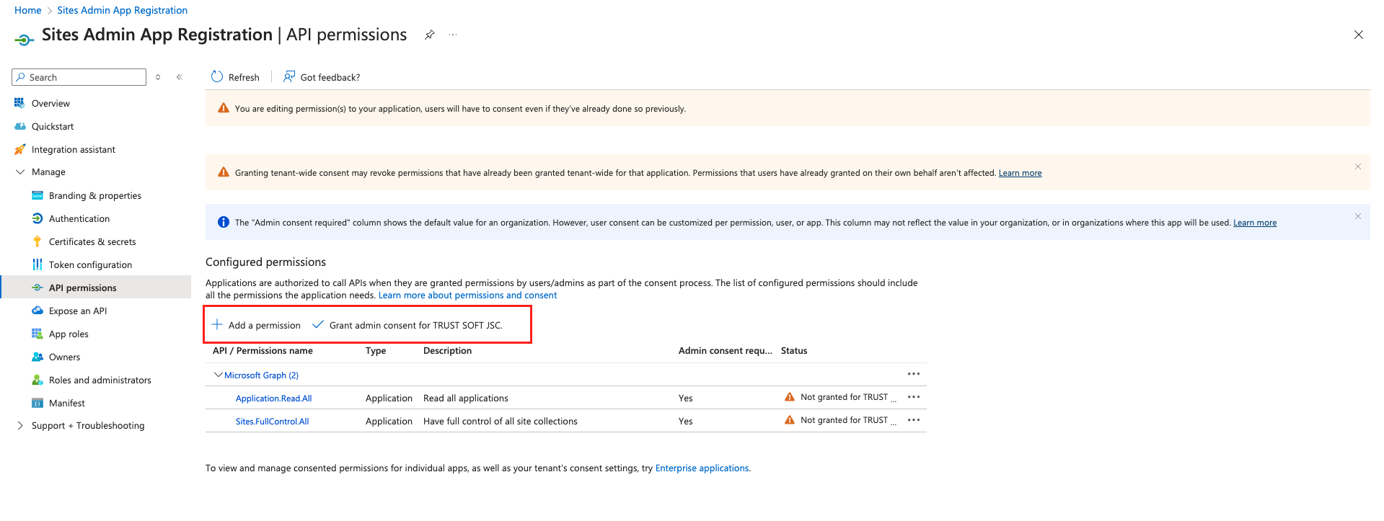Open the Manifest page

pyautogui.click(x=67, y=404)
